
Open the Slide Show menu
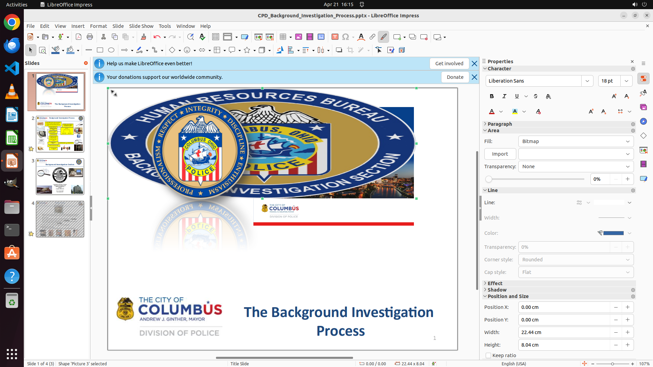[141, 26]
